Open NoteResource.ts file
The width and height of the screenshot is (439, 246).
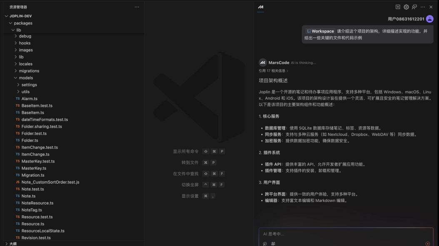click(37, 203)
